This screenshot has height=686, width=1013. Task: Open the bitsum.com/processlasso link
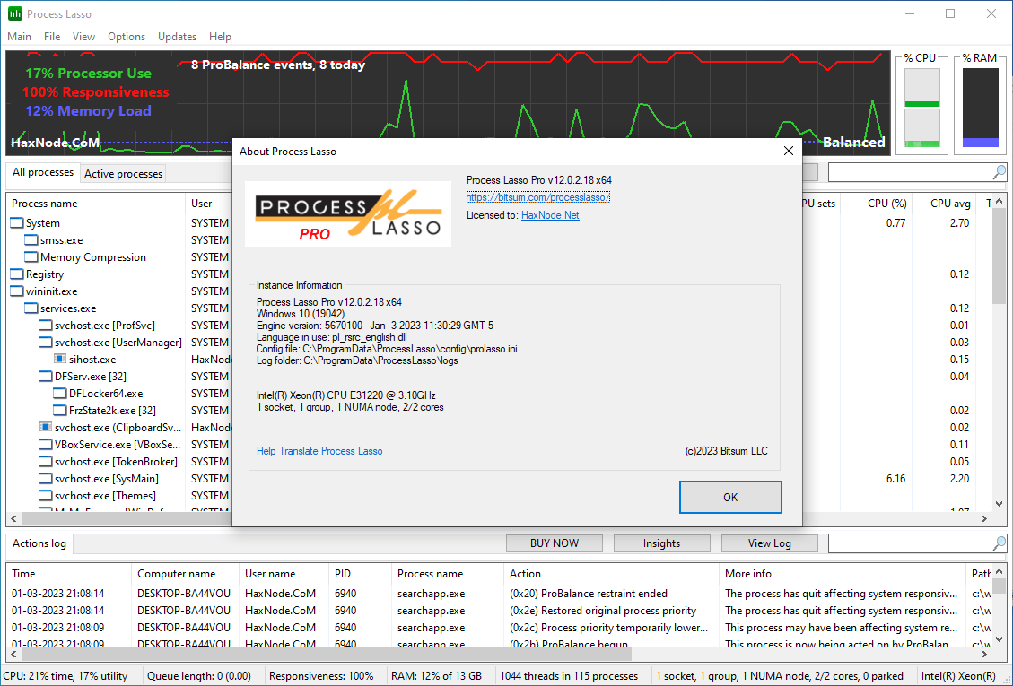coord(538,197)
